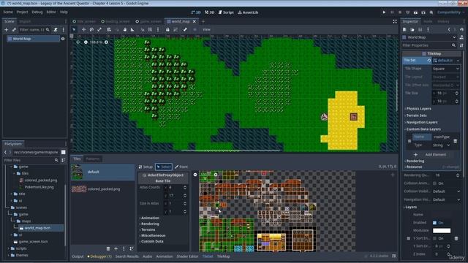Increment Atlas Coords x stepper
The width and height of the screenshot is (468, 263).
(185, 186)
